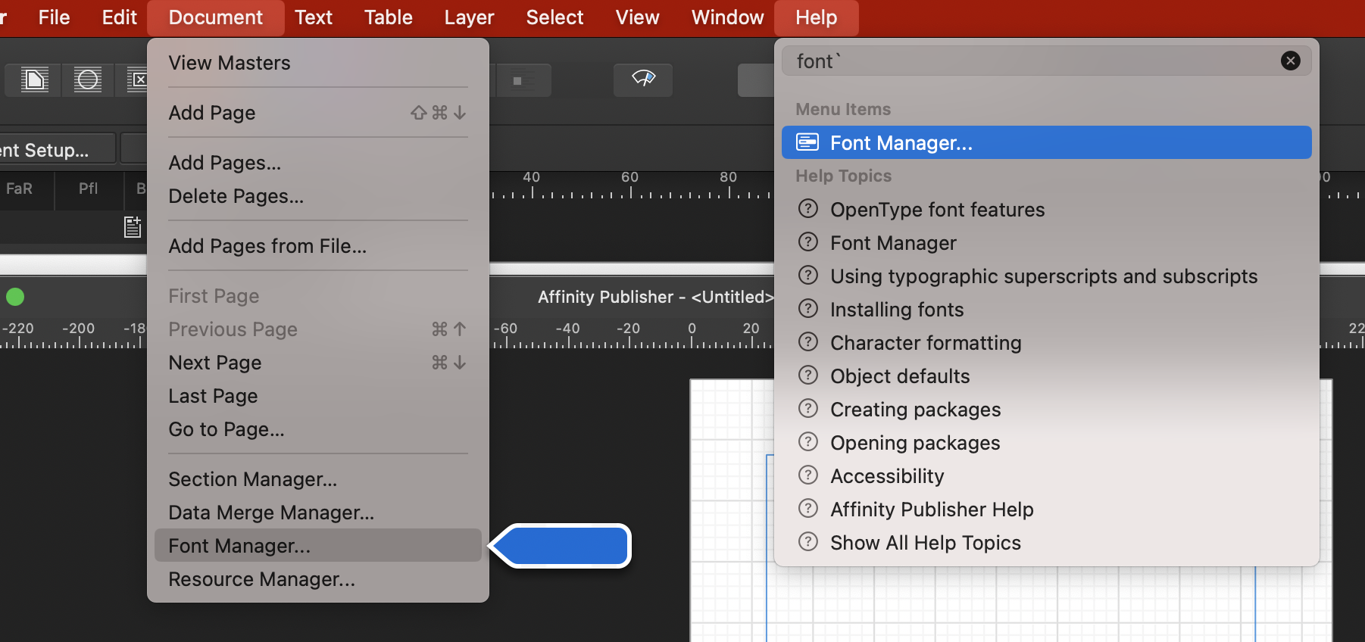
Task: Open typographic superscripts and subscripts topic
Action: (1047, 276)
